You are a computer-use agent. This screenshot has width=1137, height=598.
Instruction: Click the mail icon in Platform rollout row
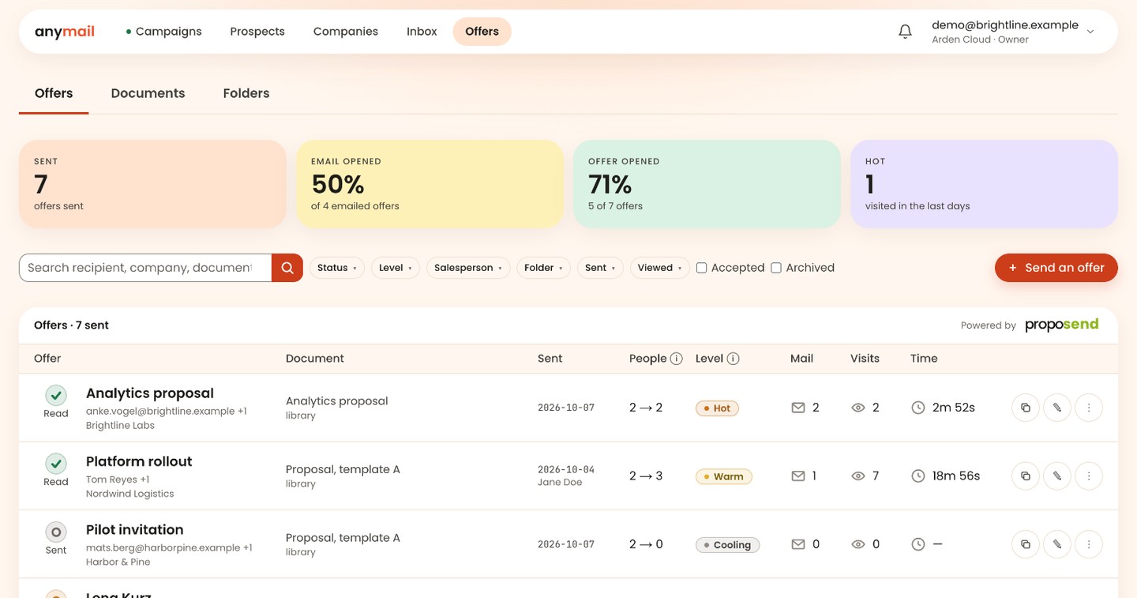[x=798, y=476]
